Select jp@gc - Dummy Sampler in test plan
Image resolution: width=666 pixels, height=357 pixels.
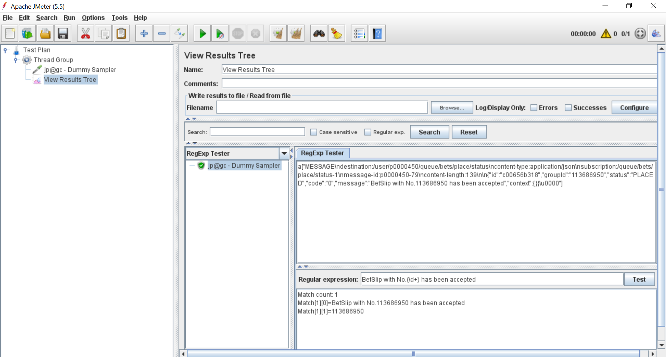(x=80, y=70)
